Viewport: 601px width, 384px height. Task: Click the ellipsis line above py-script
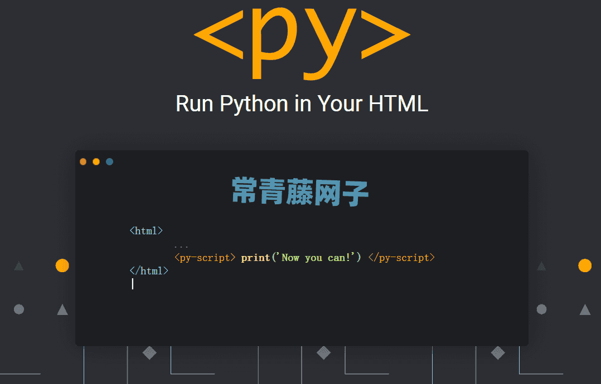[x=181, y=247]
